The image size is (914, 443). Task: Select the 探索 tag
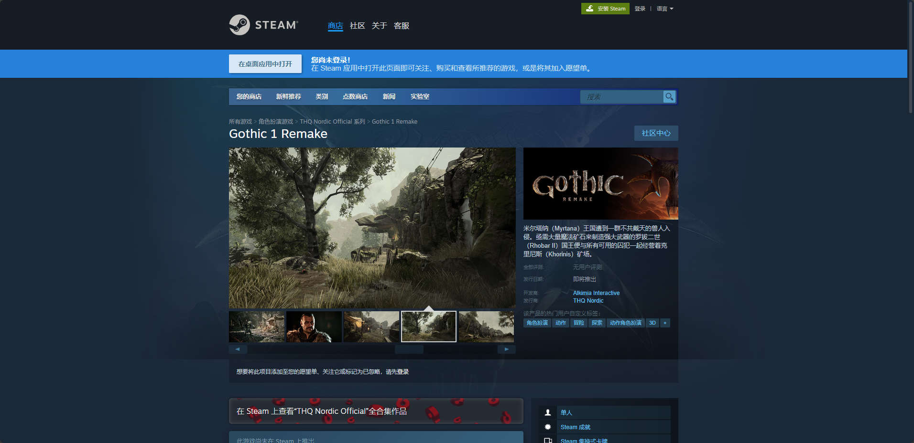(x=597, y=323)
